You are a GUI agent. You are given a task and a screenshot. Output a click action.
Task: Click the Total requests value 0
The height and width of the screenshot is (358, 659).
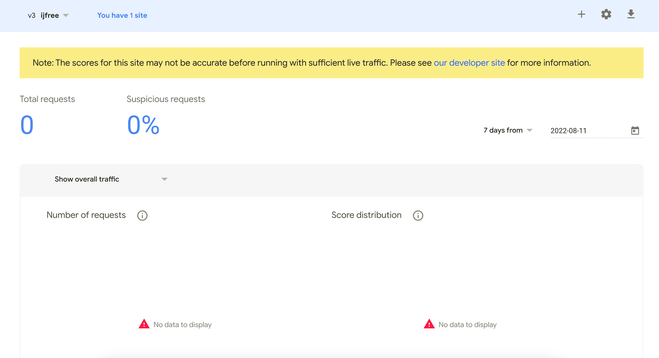(x=27, y=125)
